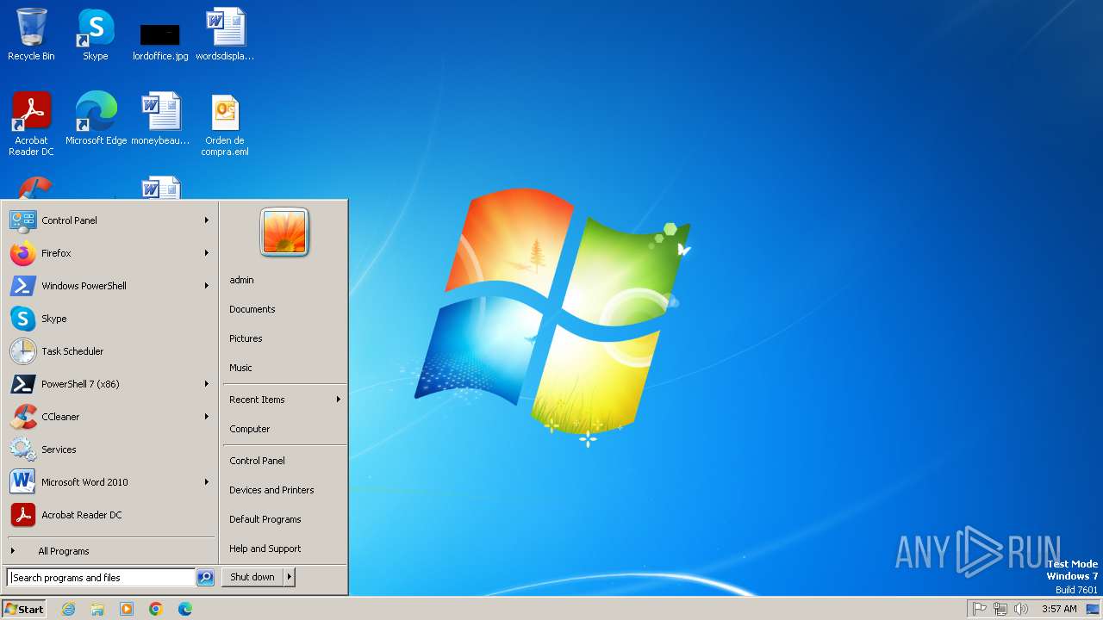Select the Orden de compra.eml file
1103x620 pixels.
[225, 124]
